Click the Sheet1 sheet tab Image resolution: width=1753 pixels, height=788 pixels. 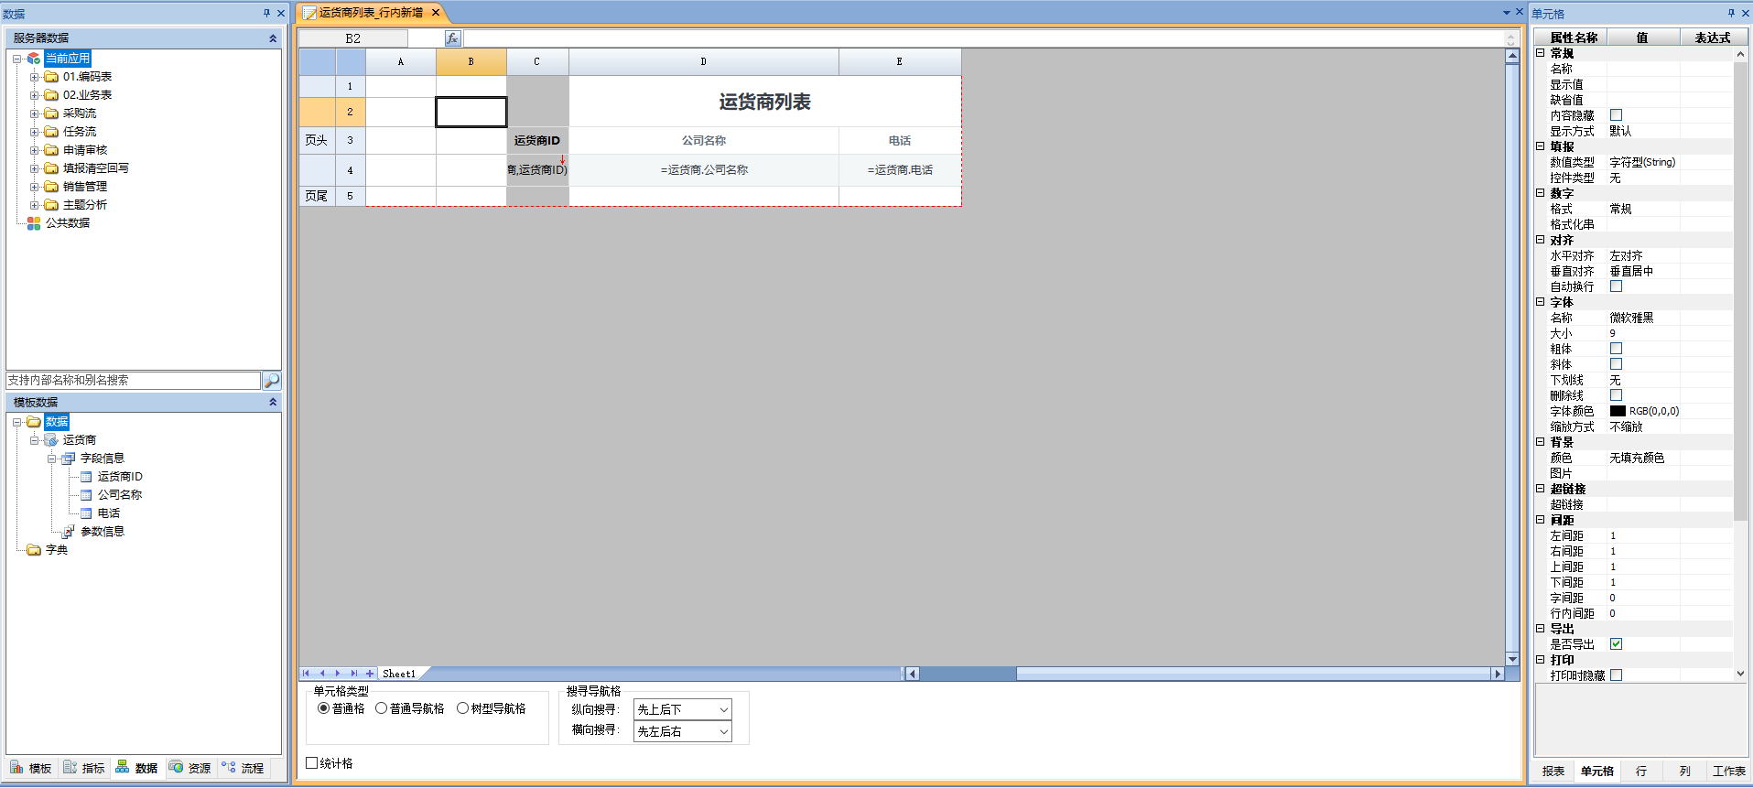click(x=399, y=674)
